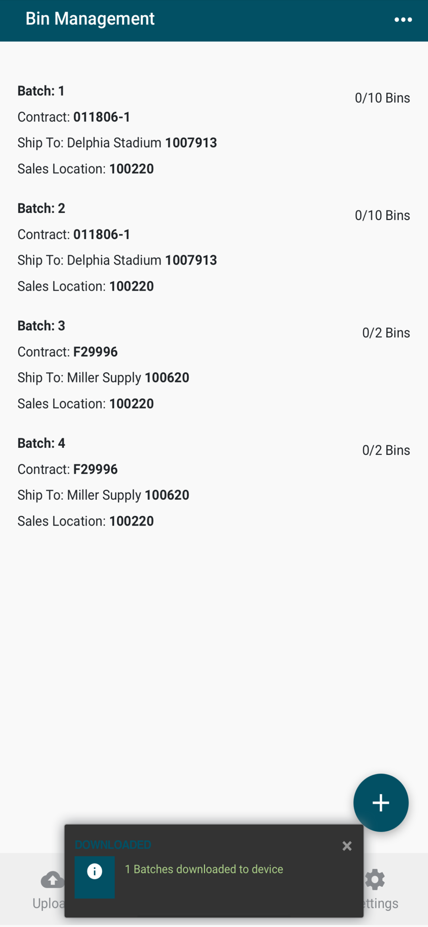Open Batch: 3 entry

click(x=214, y=365)
